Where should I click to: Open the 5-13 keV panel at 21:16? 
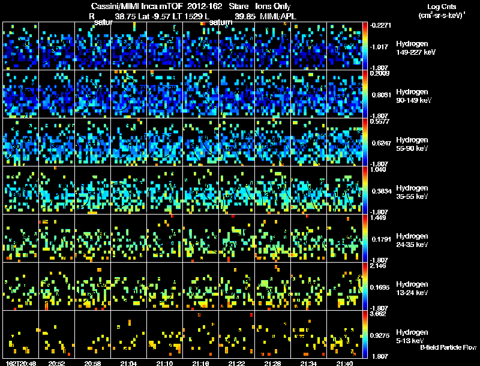pyautogui.click(x=201, y=335)
